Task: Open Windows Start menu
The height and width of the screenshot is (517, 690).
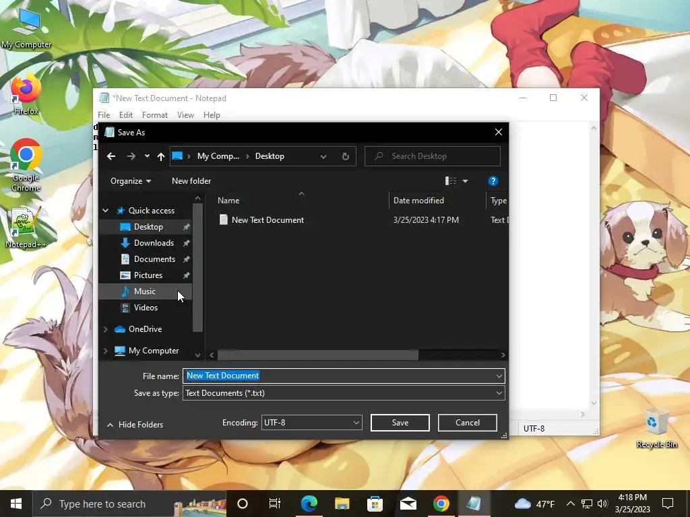Action: coord(16,504)
